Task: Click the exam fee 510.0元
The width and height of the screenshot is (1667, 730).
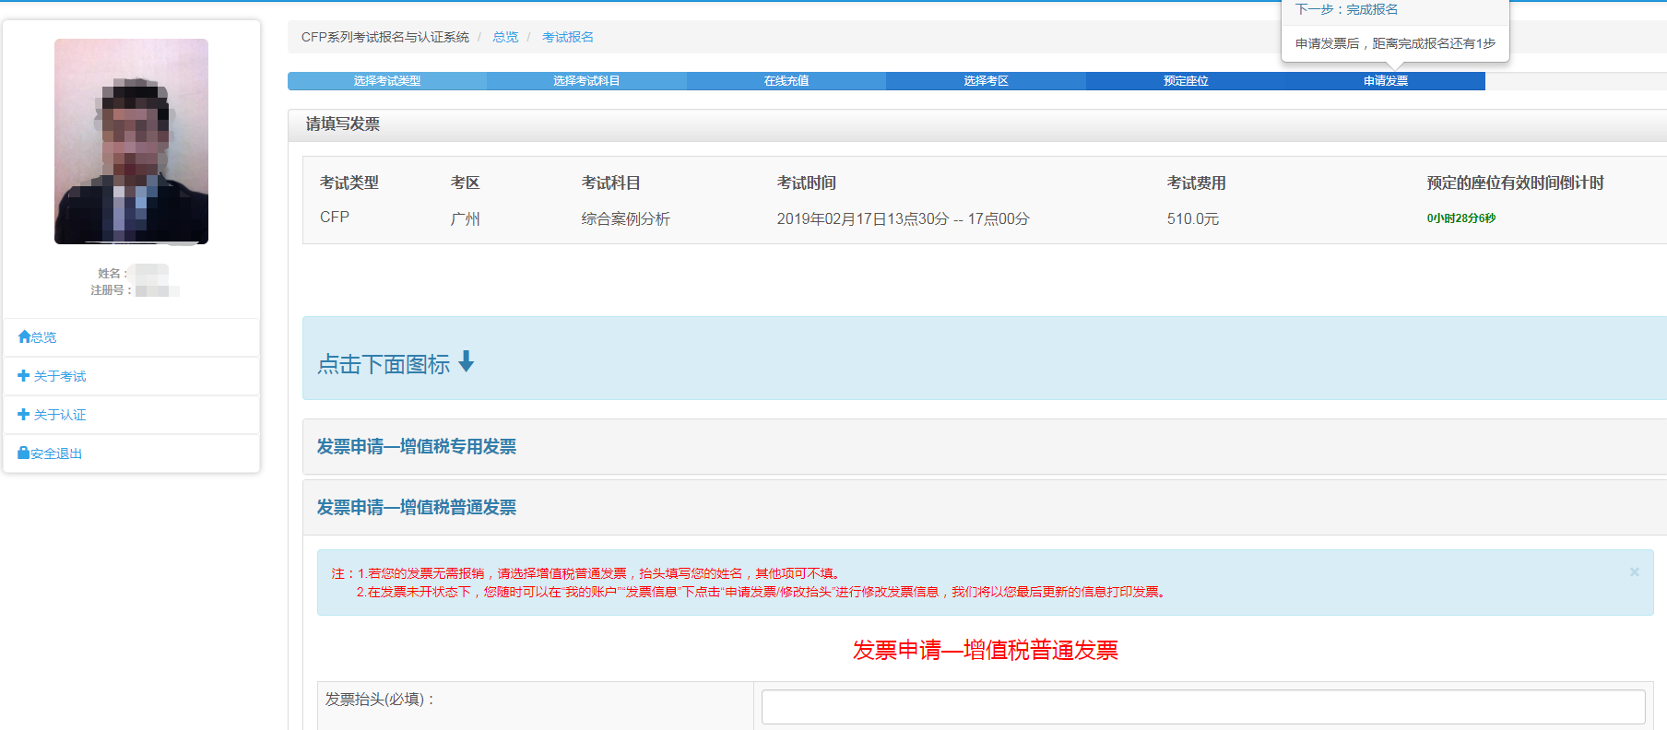Action: tap(1193, 218)
